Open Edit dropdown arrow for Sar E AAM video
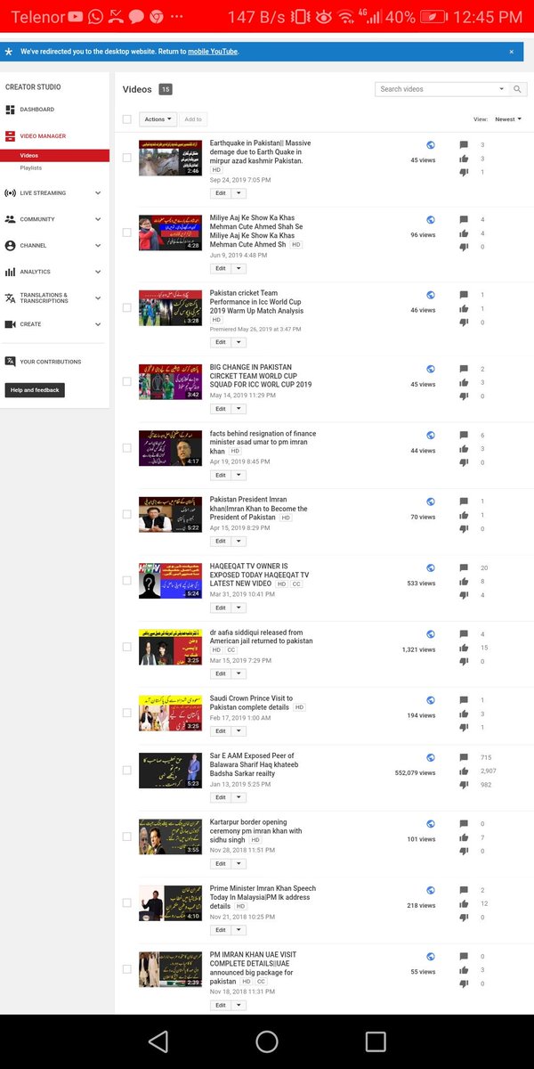 (x=239, y=797)
